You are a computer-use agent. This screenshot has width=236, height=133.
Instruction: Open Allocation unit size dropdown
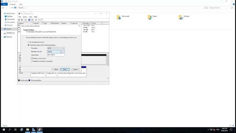click(x=56, y=52)
